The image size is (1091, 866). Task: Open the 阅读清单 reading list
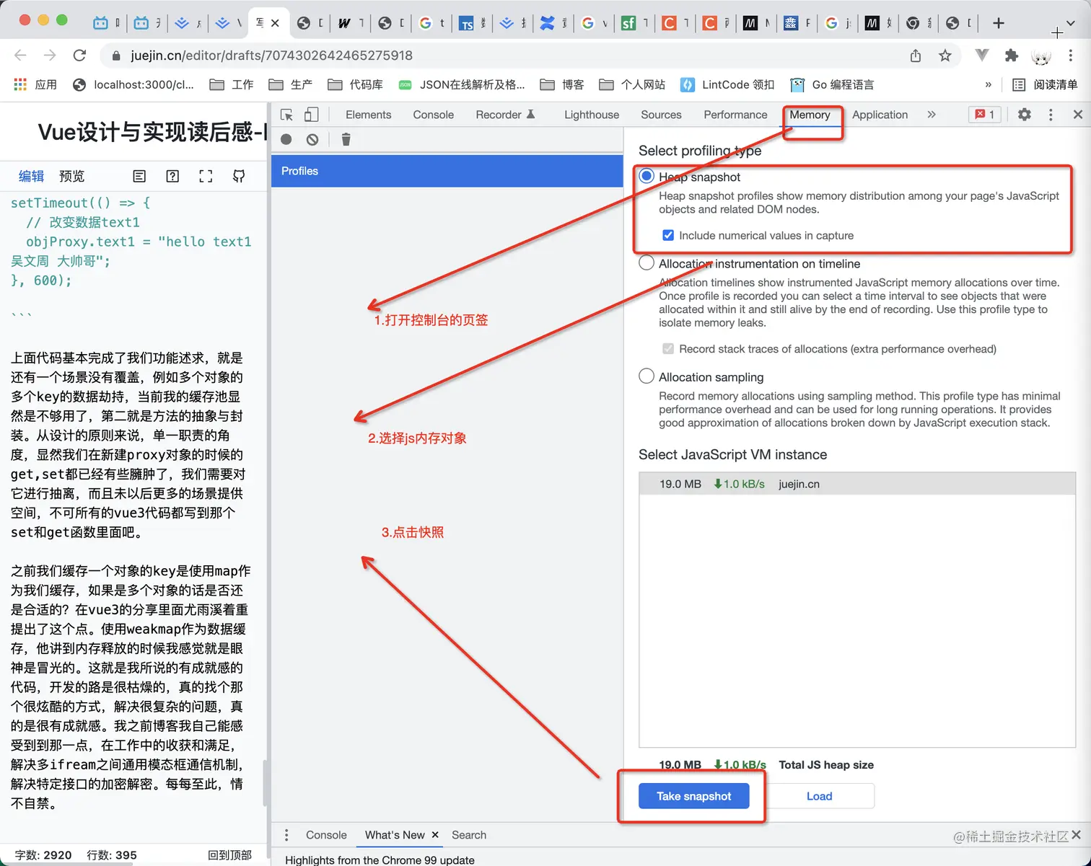click(1045, 84)
